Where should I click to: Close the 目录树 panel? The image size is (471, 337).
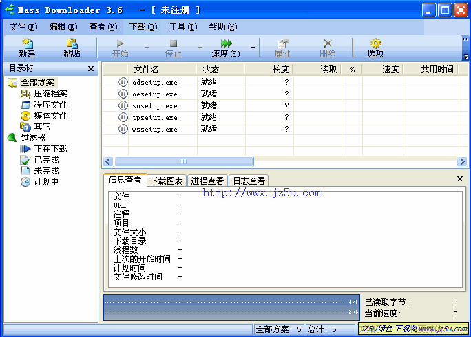(x=91, y=68)
